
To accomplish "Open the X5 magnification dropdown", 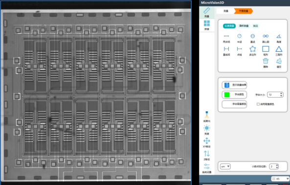I will pos(280,179).
